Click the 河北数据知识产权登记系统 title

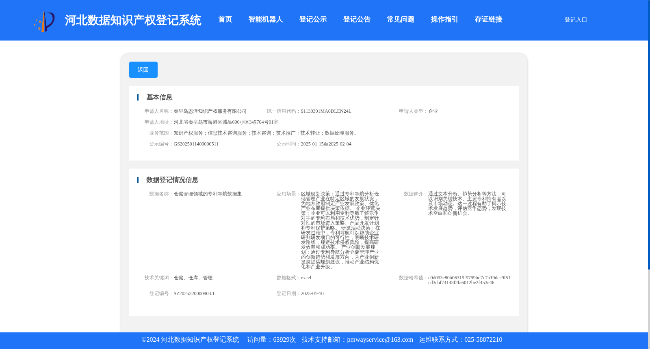pyautogui.click(x=133, y=20)
